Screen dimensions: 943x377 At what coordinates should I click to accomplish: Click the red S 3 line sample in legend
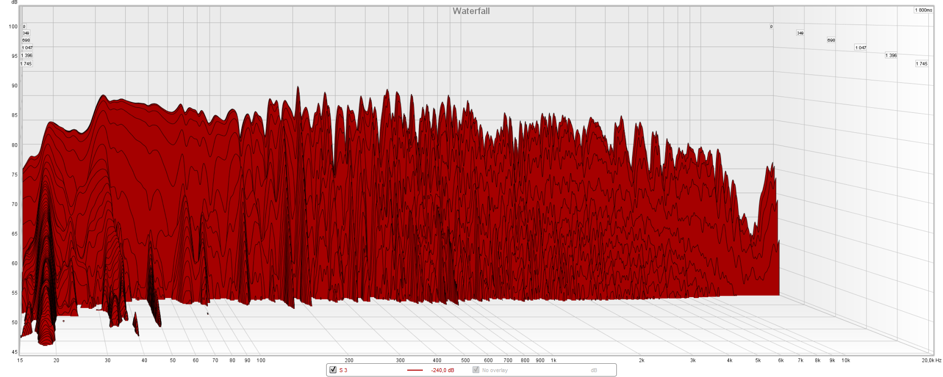(415, 370)
